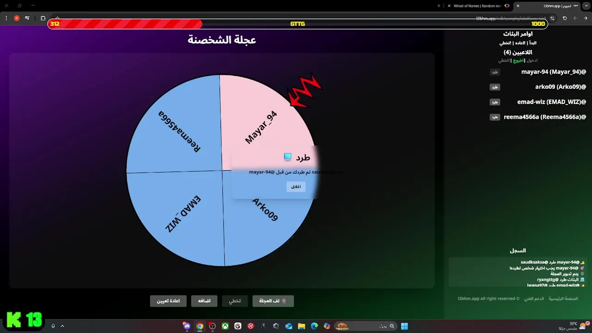Reload the page with refresh icon
The width and height of the screenshot is (592, 333).
(x=565, y=18)
